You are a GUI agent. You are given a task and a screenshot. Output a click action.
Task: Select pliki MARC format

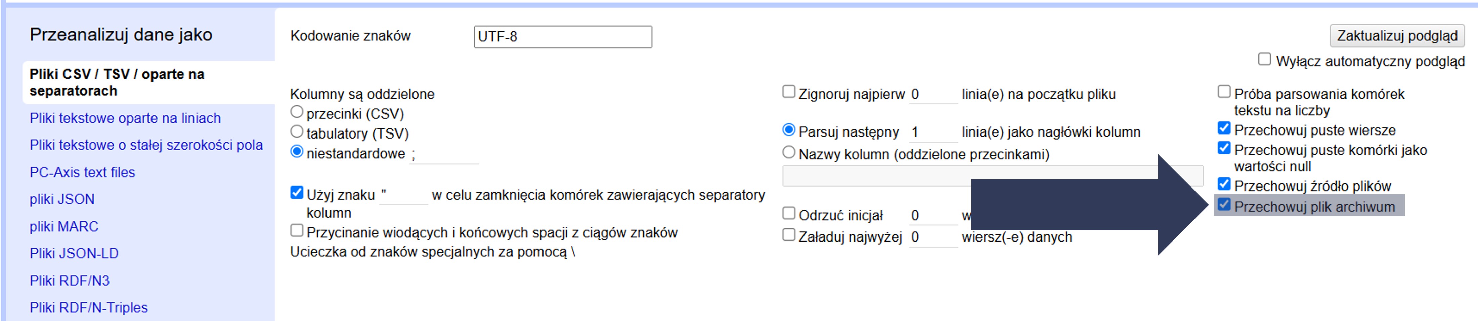click(x=64, y=226)
